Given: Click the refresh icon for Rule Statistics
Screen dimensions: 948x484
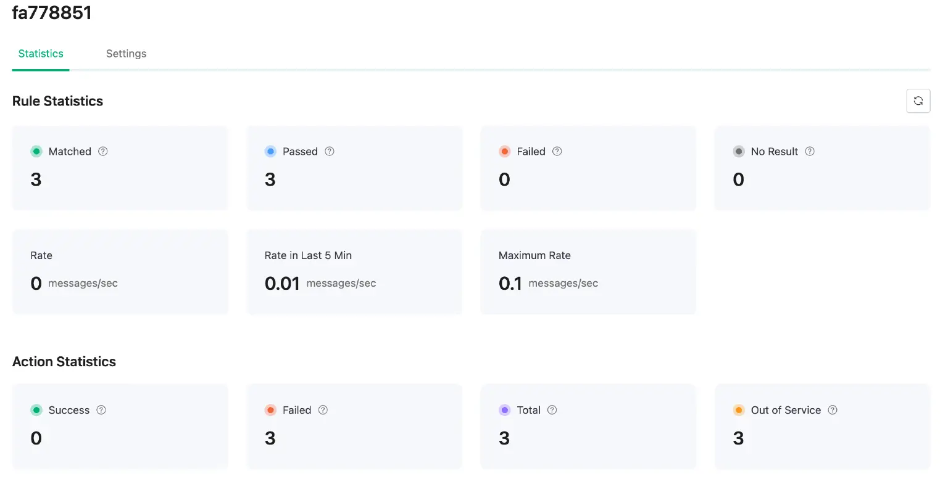Looking at the screenshot, I should (x=918, y=100).
